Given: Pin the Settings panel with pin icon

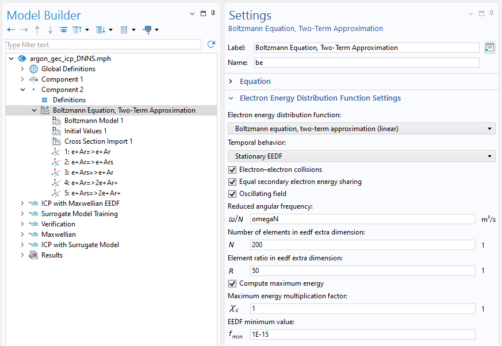Looking at the screenshot, I should (x=492, y=13).
